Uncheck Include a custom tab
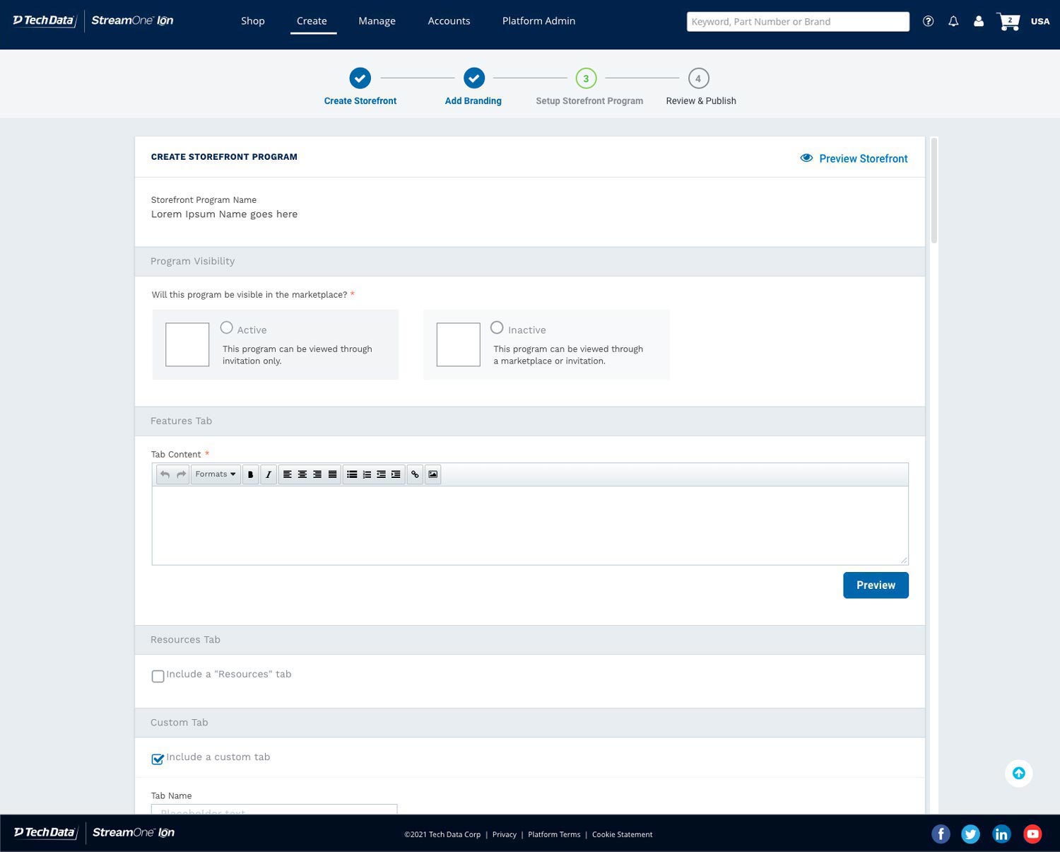The width and height of the screenshot is (1060, 852). 158,759
